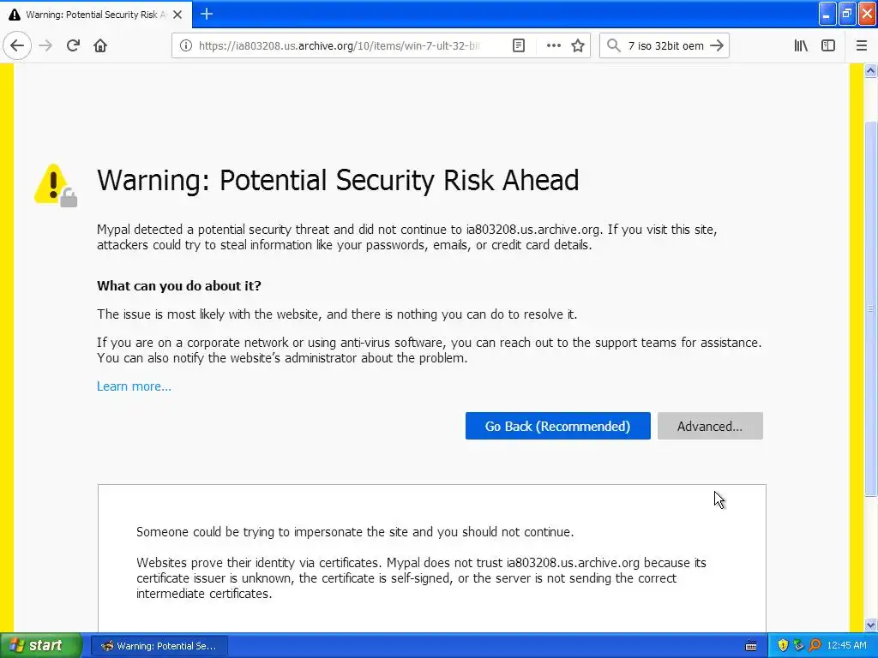Toggle the sidebar panel icon

pos(828,45)
